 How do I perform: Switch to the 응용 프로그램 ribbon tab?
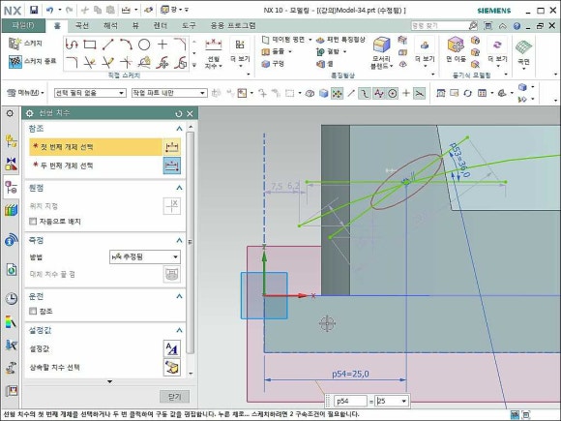233,26
